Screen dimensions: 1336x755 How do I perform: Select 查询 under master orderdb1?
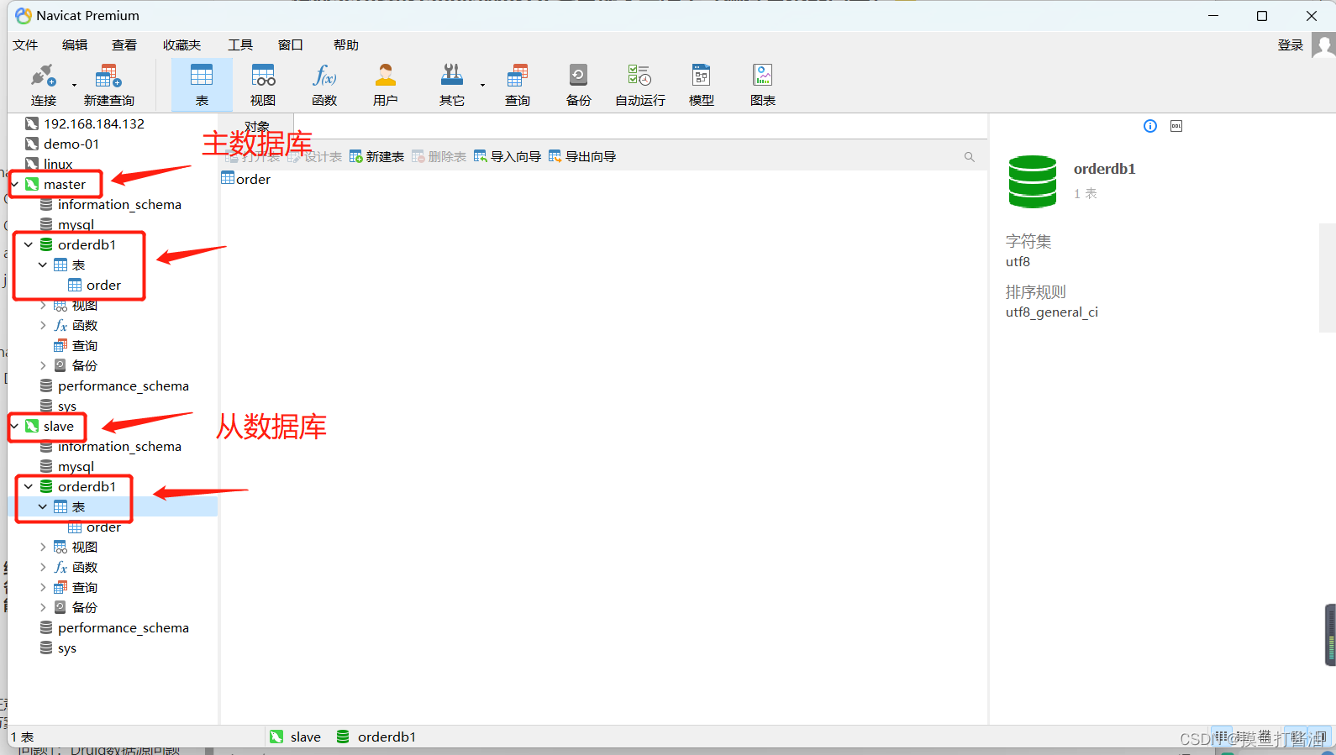click(84, 345)
